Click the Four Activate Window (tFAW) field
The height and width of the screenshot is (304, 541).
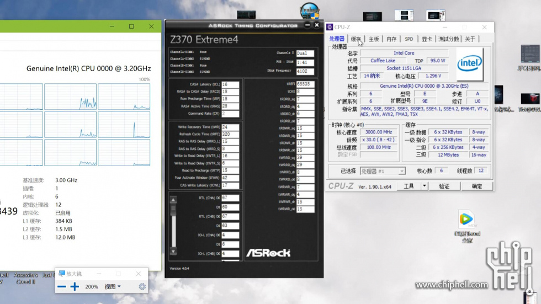pos(231,178)
